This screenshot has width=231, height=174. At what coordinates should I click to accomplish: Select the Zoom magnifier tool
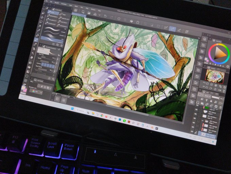43,13
